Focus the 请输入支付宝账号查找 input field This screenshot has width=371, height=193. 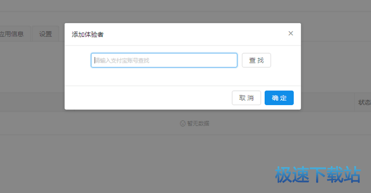tap(164, 60)
